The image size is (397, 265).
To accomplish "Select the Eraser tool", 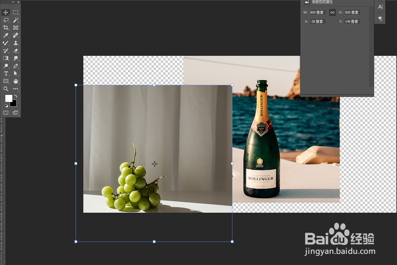I will 16,51.
